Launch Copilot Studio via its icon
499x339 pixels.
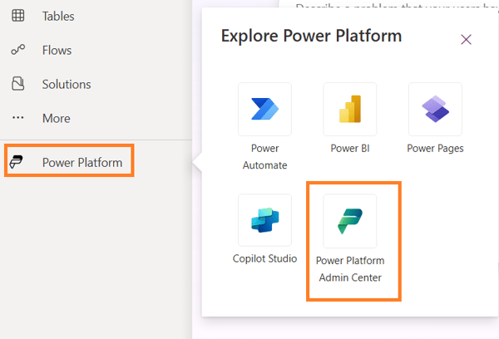coord(264,221)
